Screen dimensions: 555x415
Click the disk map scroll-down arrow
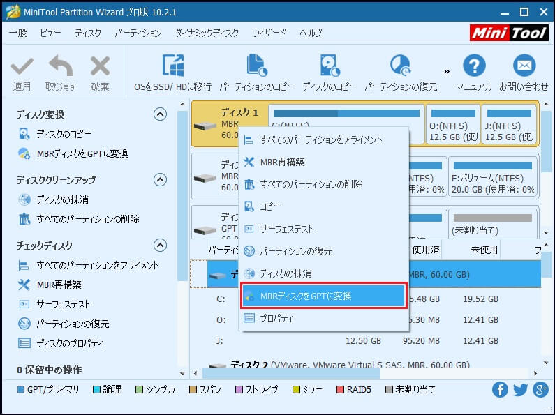[x=546, y=232]
